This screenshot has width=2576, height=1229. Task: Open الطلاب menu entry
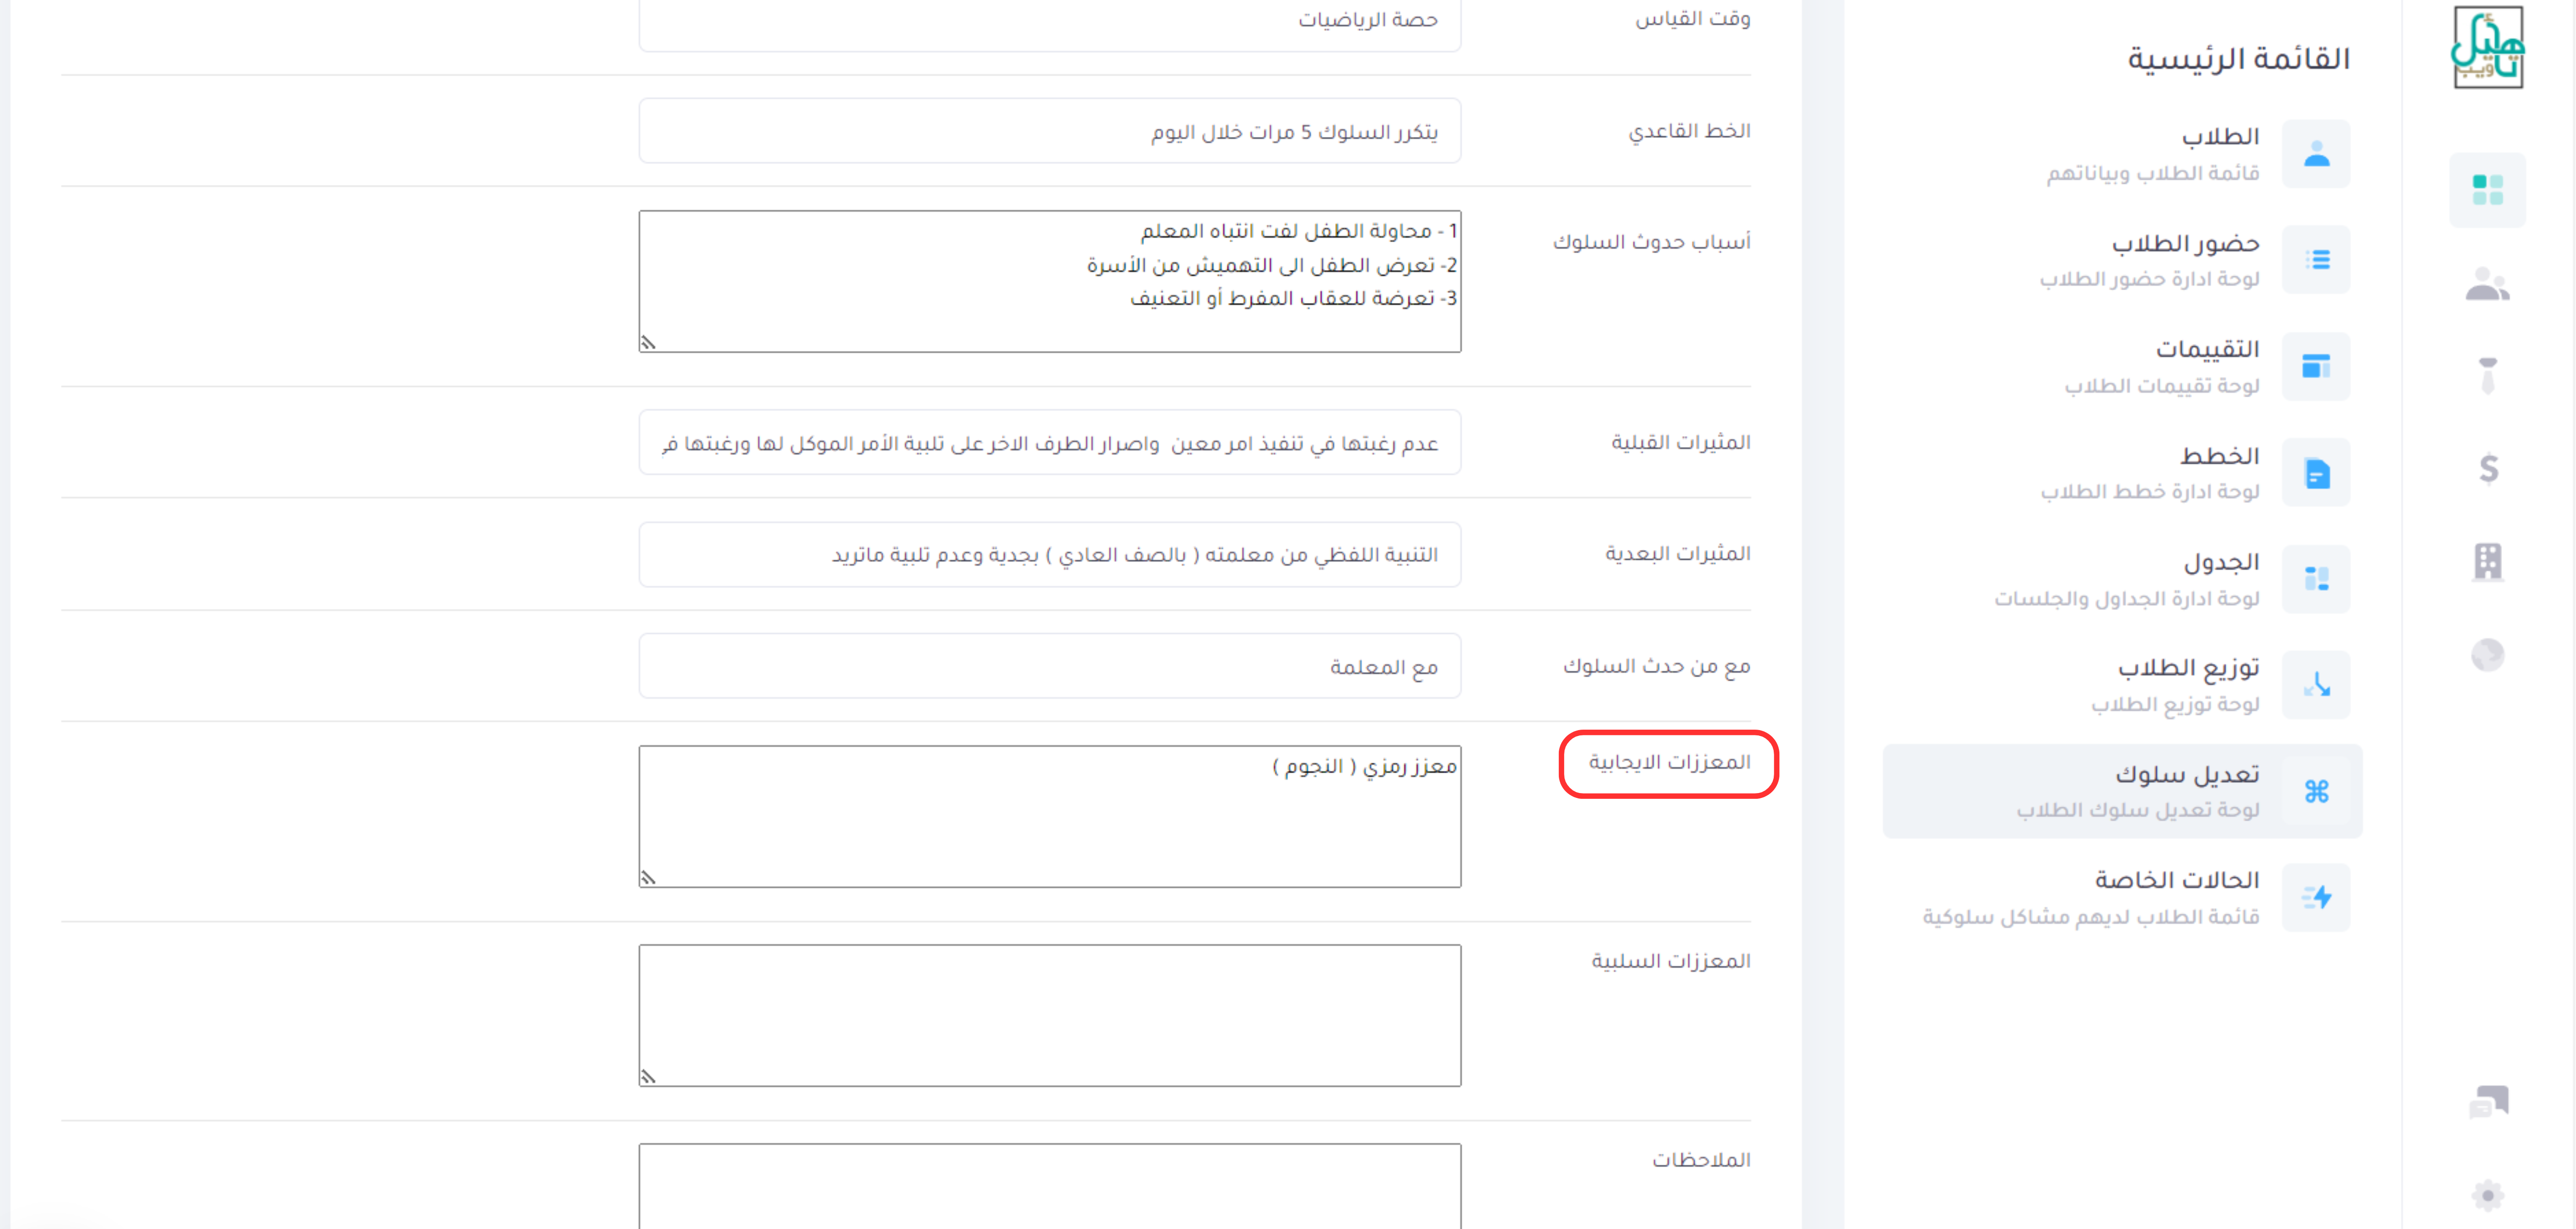[2123, 154]
